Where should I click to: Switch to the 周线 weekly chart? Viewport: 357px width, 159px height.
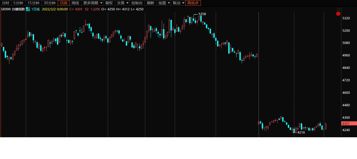pos(75,3)
